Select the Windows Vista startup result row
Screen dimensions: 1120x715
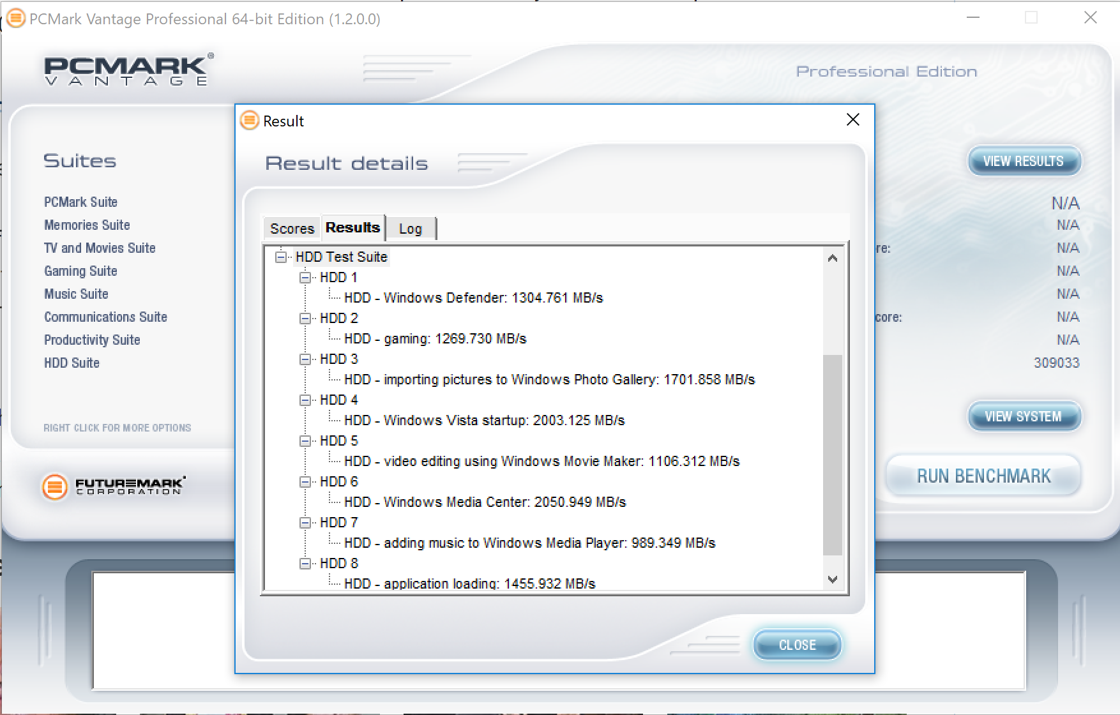484,421
